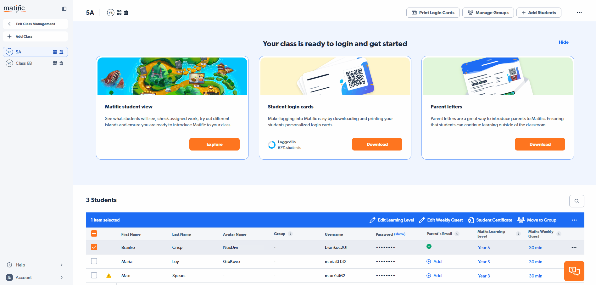596x285 pixels.
Task: Click the info icon beside Group column
Action: [x=290, y=234]
